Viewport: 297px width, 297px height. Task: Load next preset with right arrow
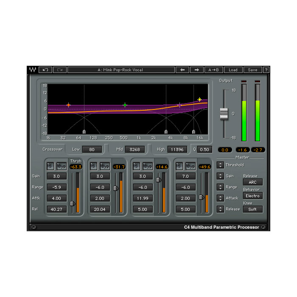(197, 70)
